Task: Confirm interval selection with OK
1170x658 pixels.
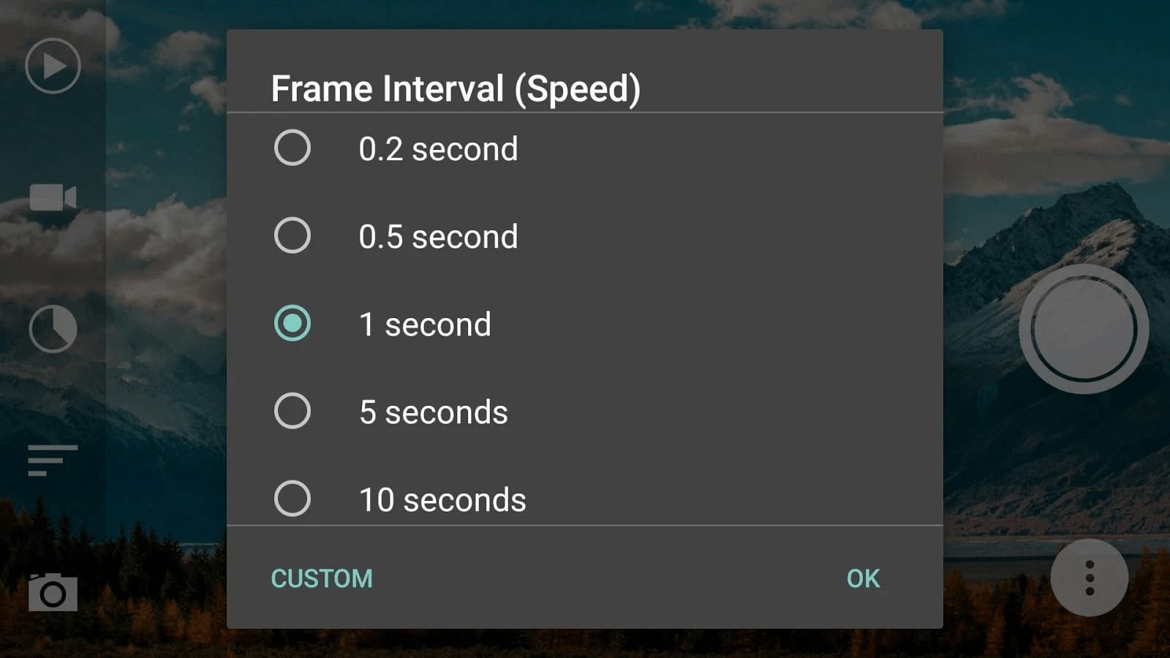Action: 863,578
